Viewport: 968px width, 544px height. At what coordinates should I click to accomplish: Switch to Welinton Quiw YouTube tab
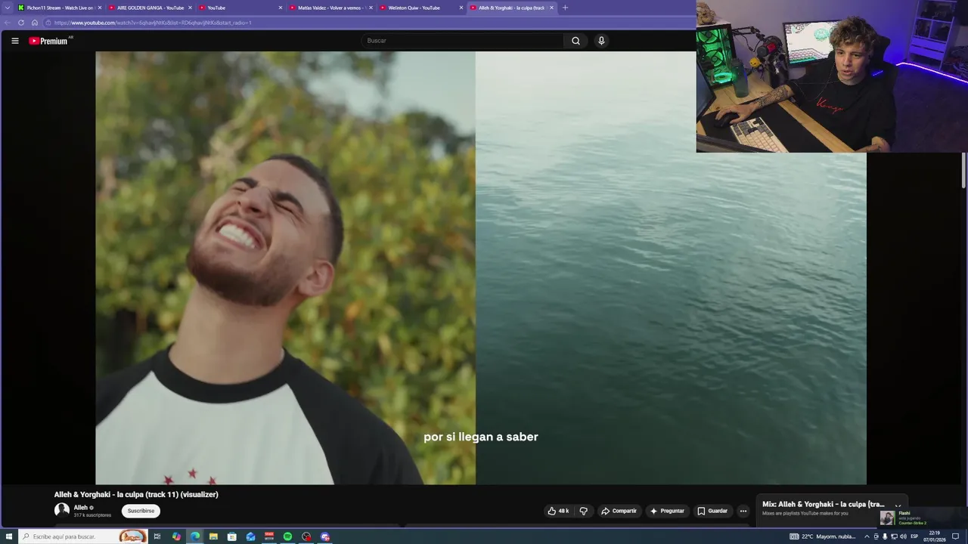[420, 8]
